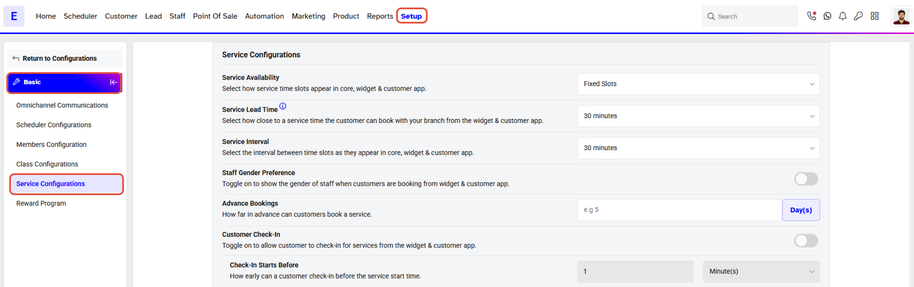Click the Check-In Starts Before label

tap(264, 265)
